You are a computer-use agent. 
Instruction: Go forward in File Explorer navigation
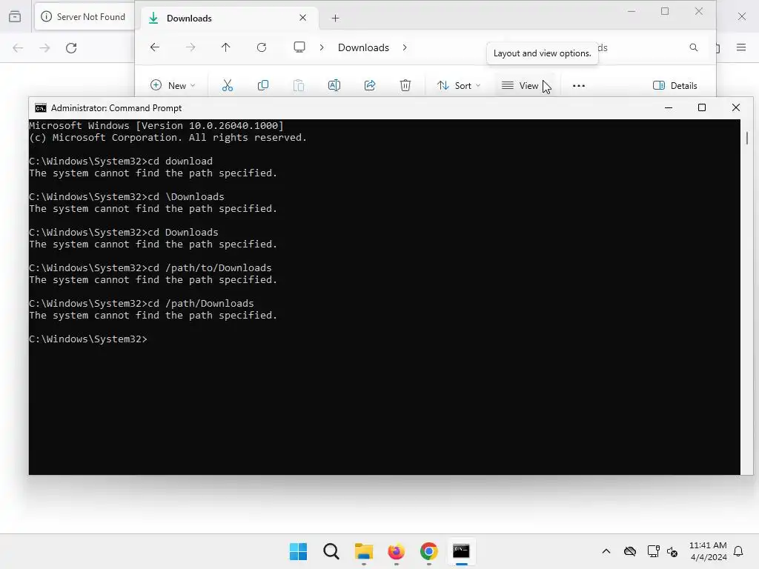[190, 47]
